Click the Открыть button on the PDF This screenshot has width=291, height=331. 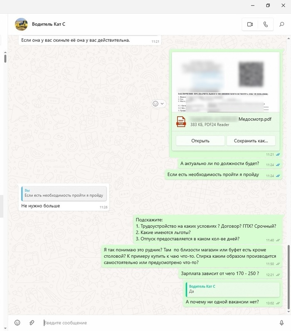click(200, 141)
